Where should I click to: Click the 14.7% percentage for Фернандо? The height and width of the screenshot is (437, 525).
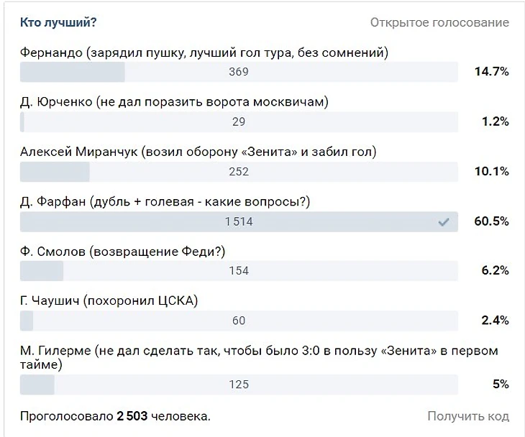click(491, 72)
